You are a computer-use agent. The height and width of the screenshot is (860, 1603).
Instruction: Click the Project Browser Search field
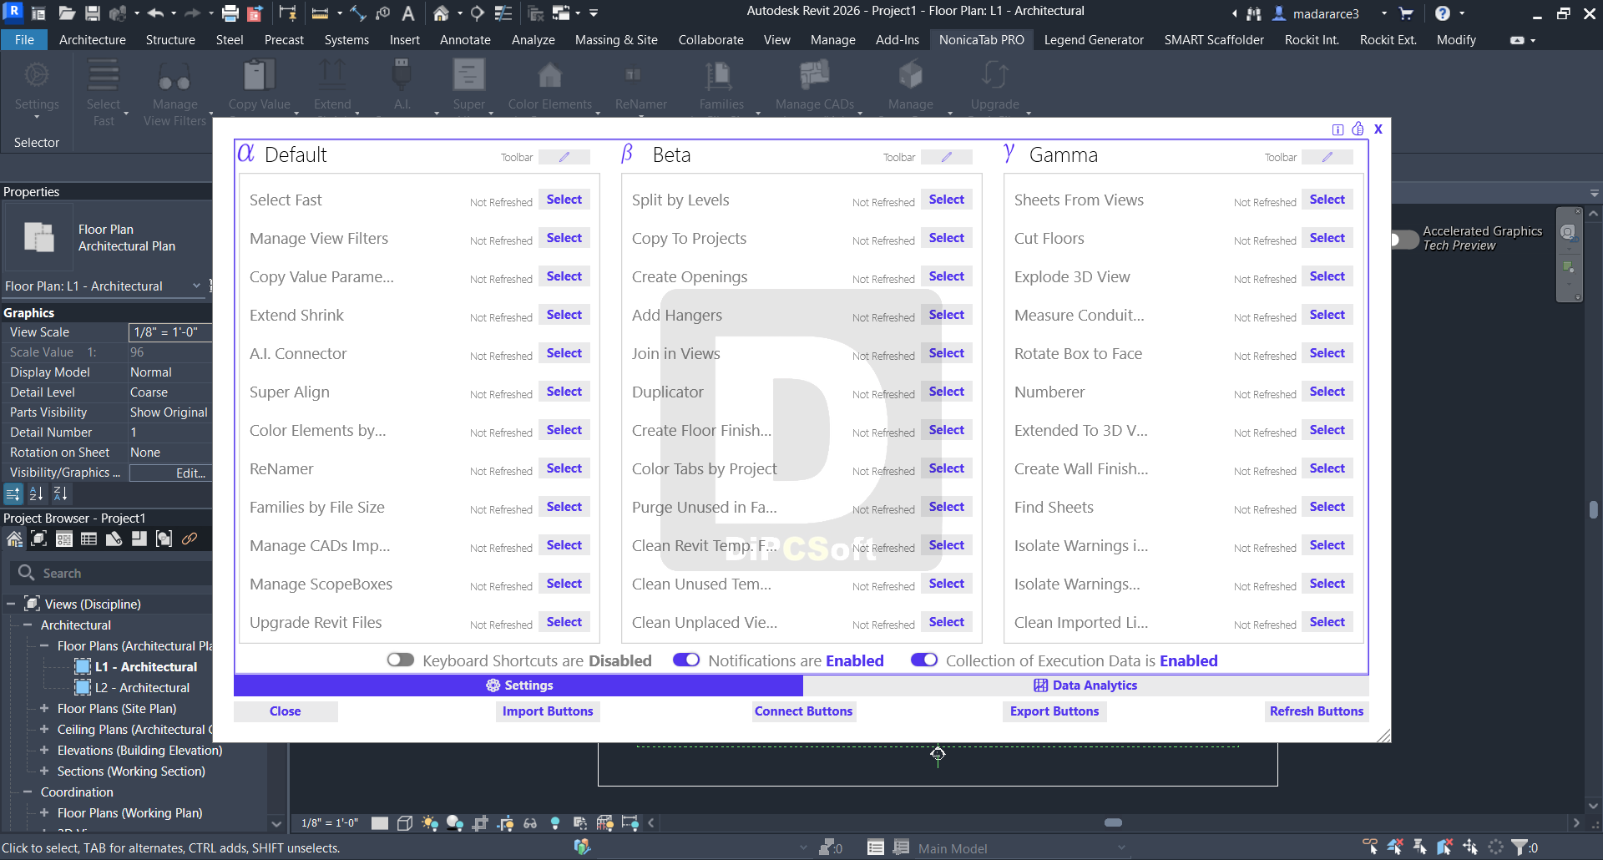113,573
